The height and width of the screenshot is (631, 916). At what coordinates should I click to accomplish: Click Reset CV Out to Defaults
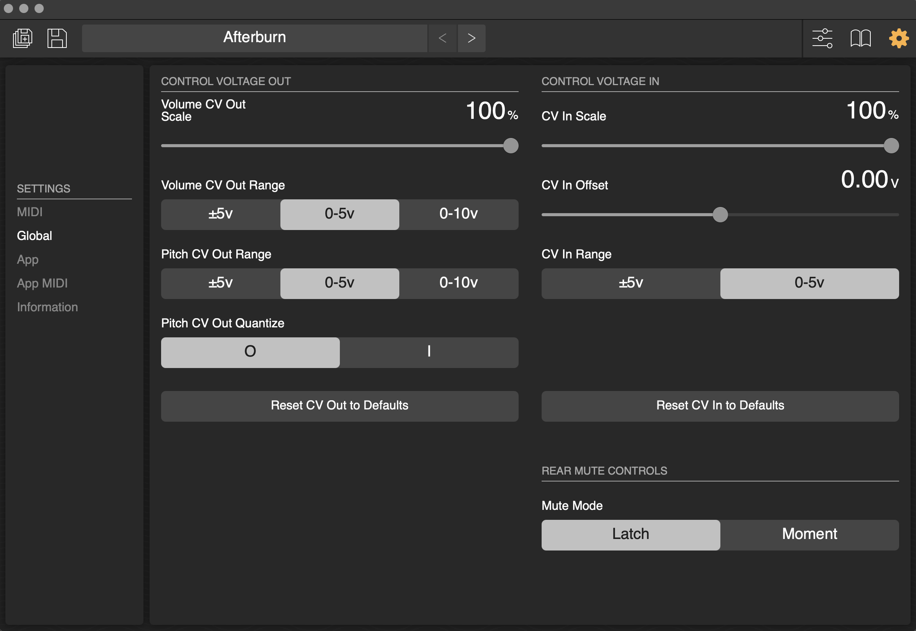339,406
